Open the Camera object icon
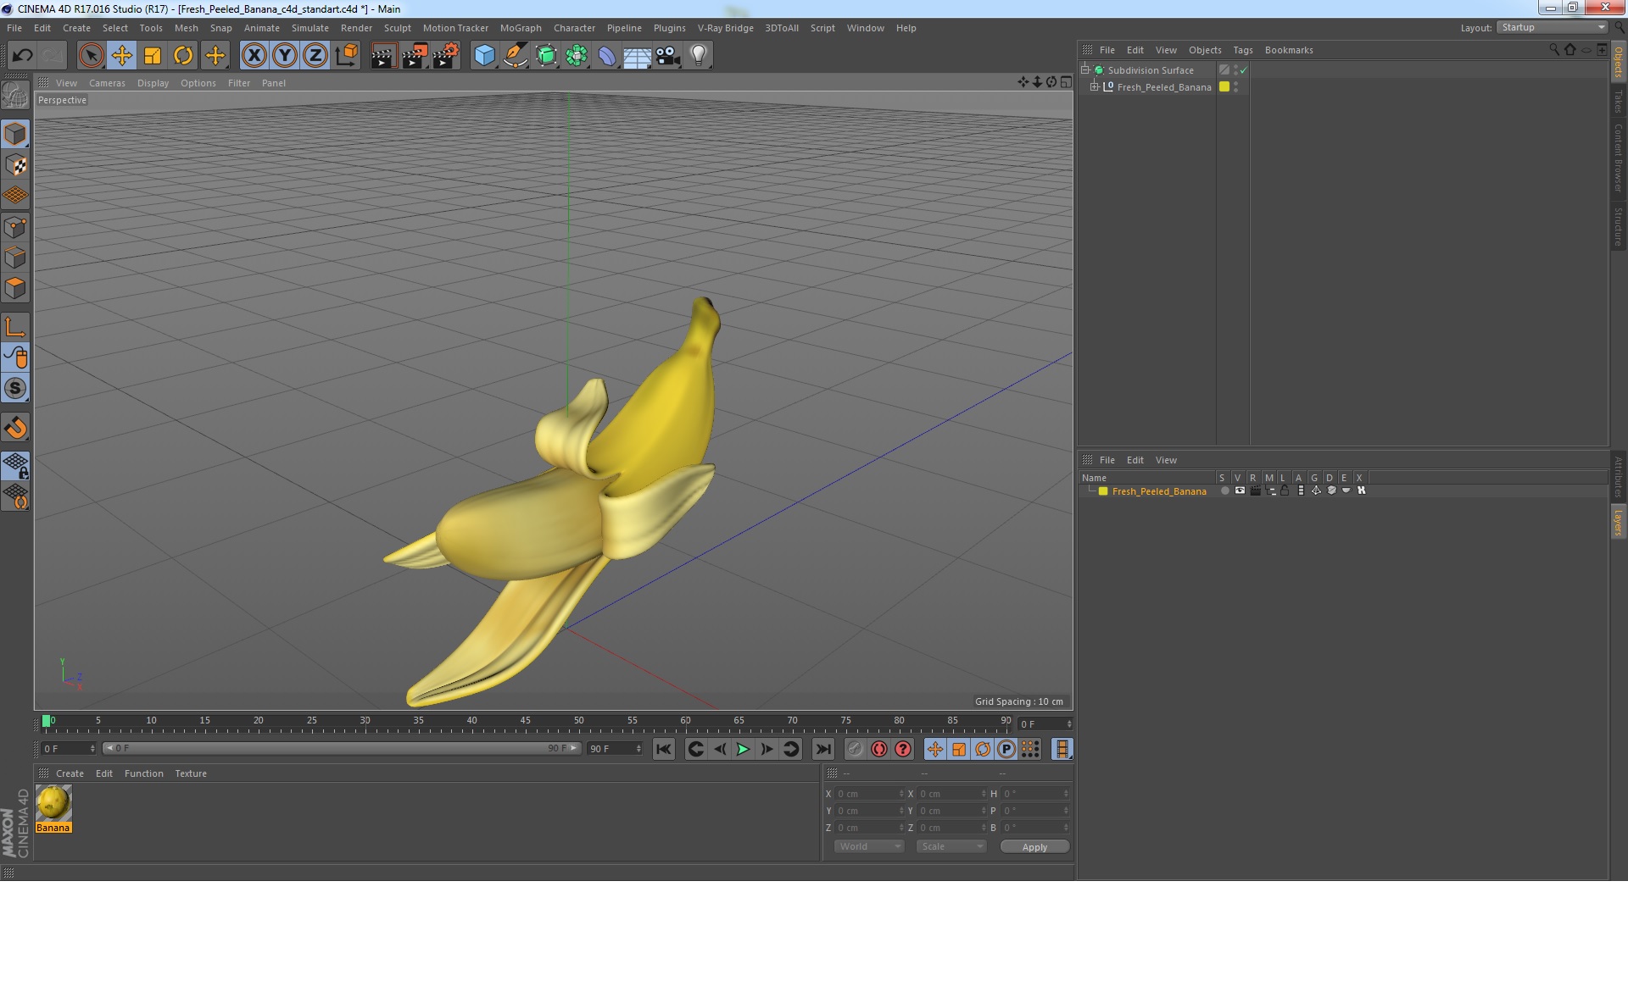Viewport: 1628px width, 981px height. click(667, 56)
